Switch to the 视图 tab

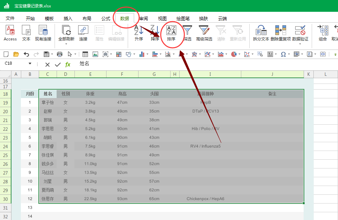coord(162,18)
